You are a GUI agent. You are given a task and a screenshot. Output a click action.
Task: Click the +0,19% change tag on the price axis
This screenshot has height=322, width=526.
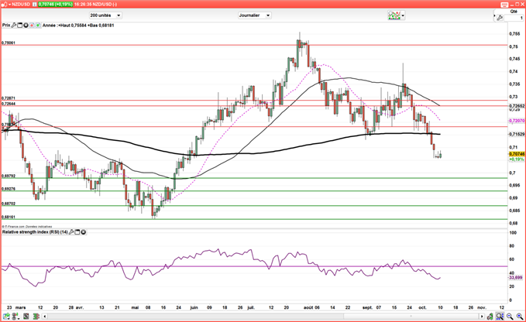click(x=517, y=159)
